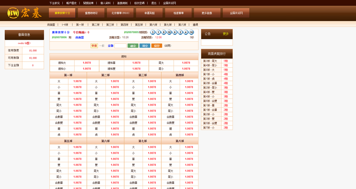Go to 連碼 sub-navigation tab
The width and height of the screenshot is (356, 189).
click(195, 25)
